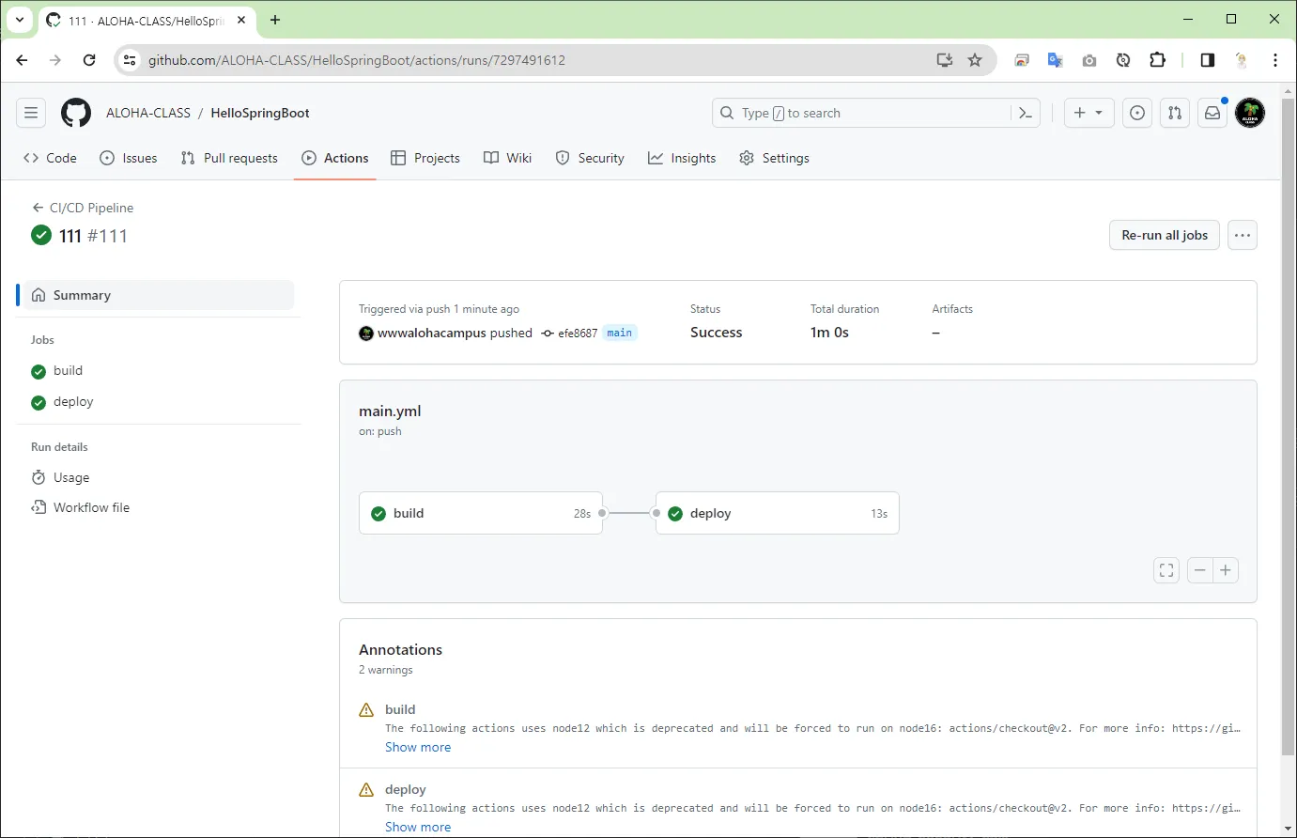The width and height of the screenshot is (1297, 838).
Task: Open the three-dot workflow run options menu
Action: (1243, 235)
